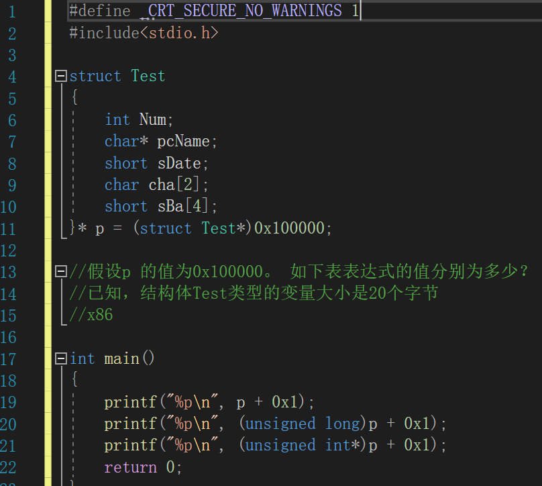Select the keyword struct on line 11
Viewport: 542px width, 486px height.
coord(166,228)
